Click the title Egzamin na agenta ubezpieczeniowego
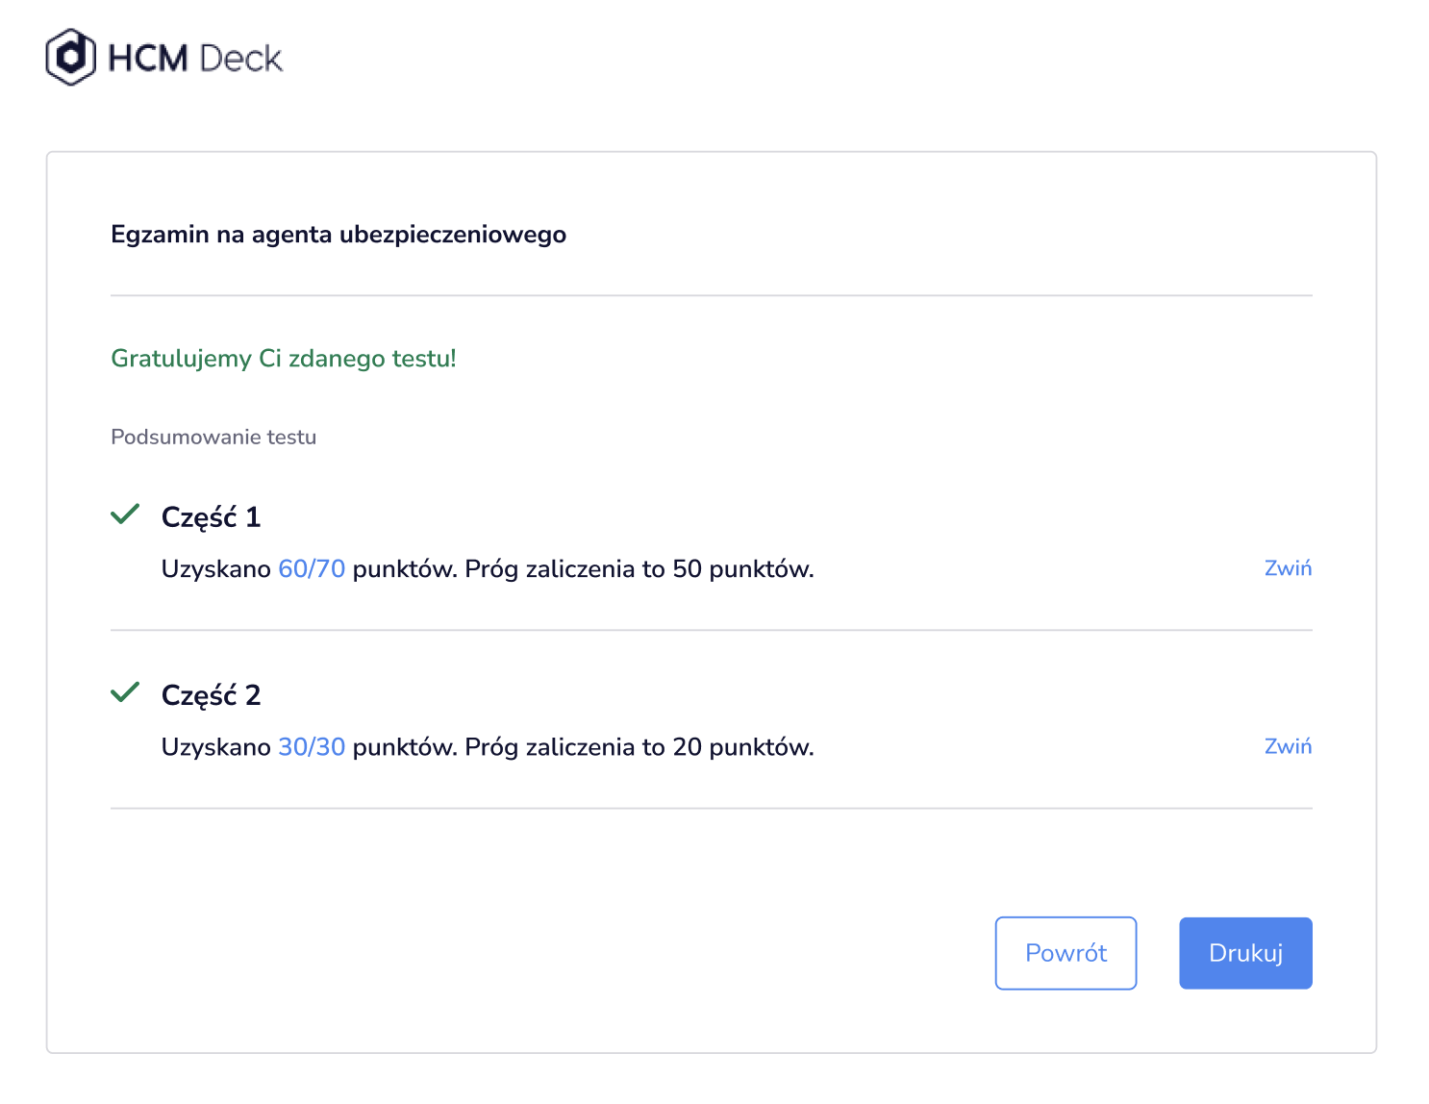The image size is (1429, 1104). point(338,235)
